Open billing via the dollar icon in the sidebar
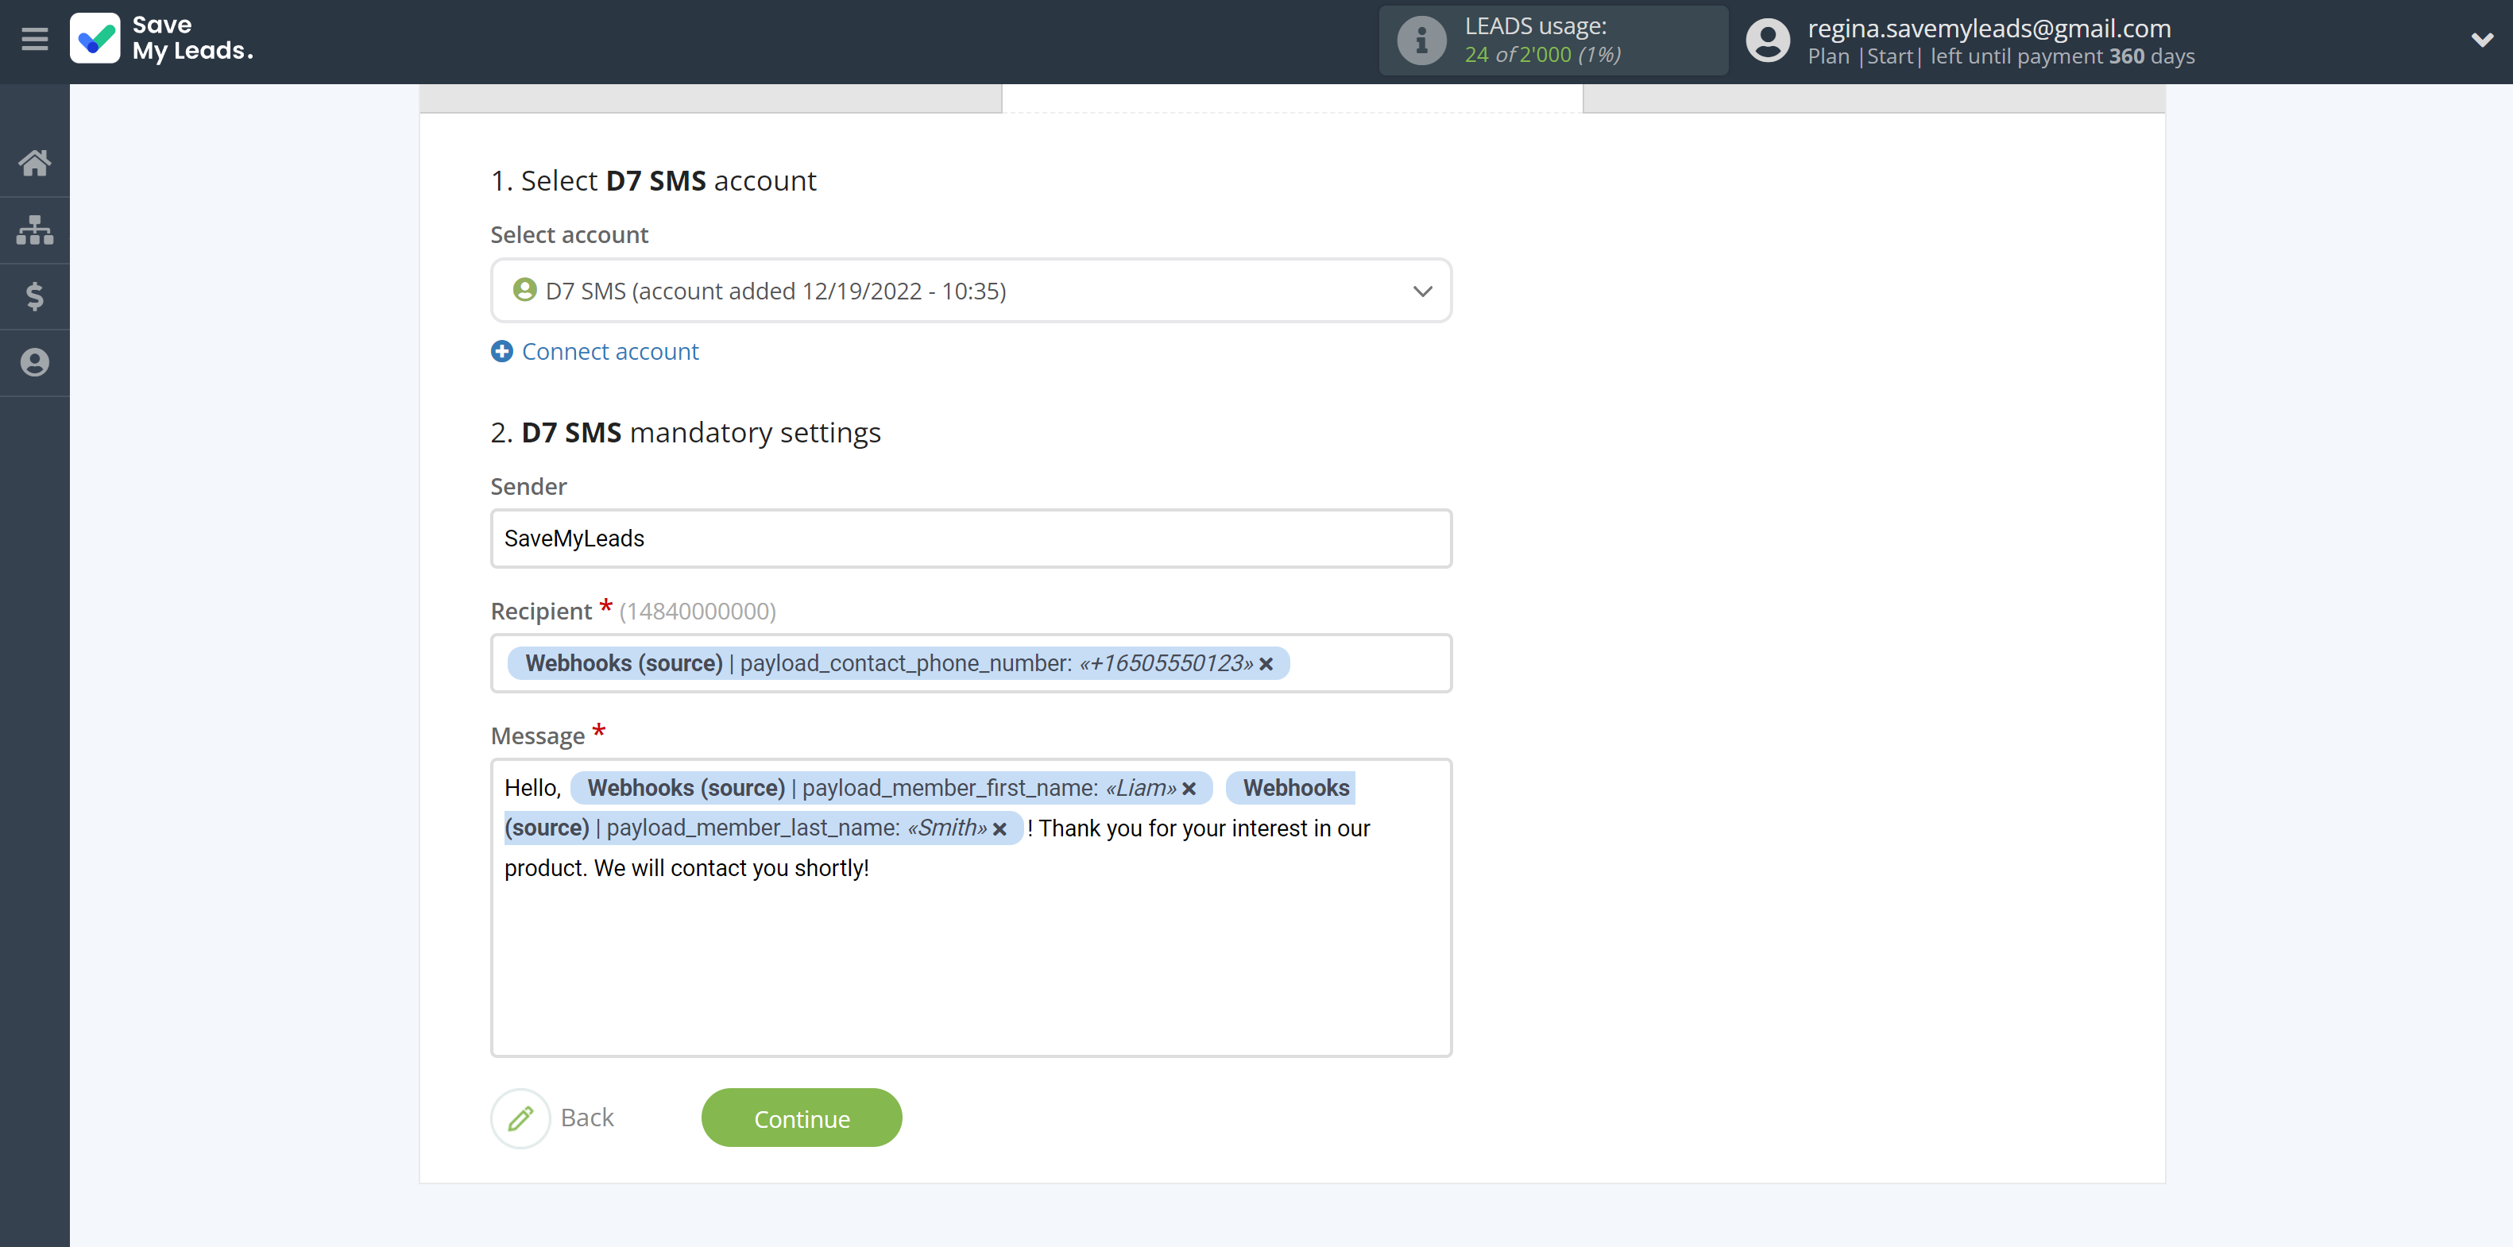This screenshot has height=1247, width=2513. [x=34, y=295]
